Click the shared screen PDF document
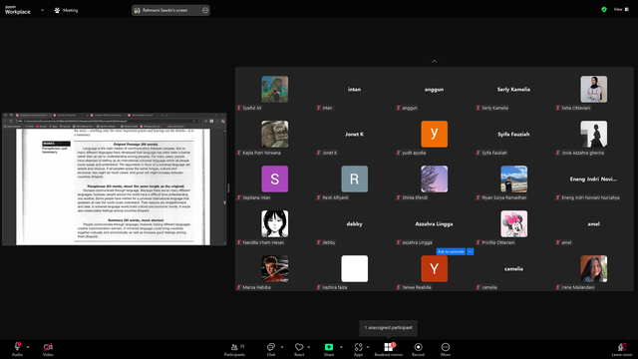Screen dimensions: 638x359 pyautogui.click(x=114, y=187)
